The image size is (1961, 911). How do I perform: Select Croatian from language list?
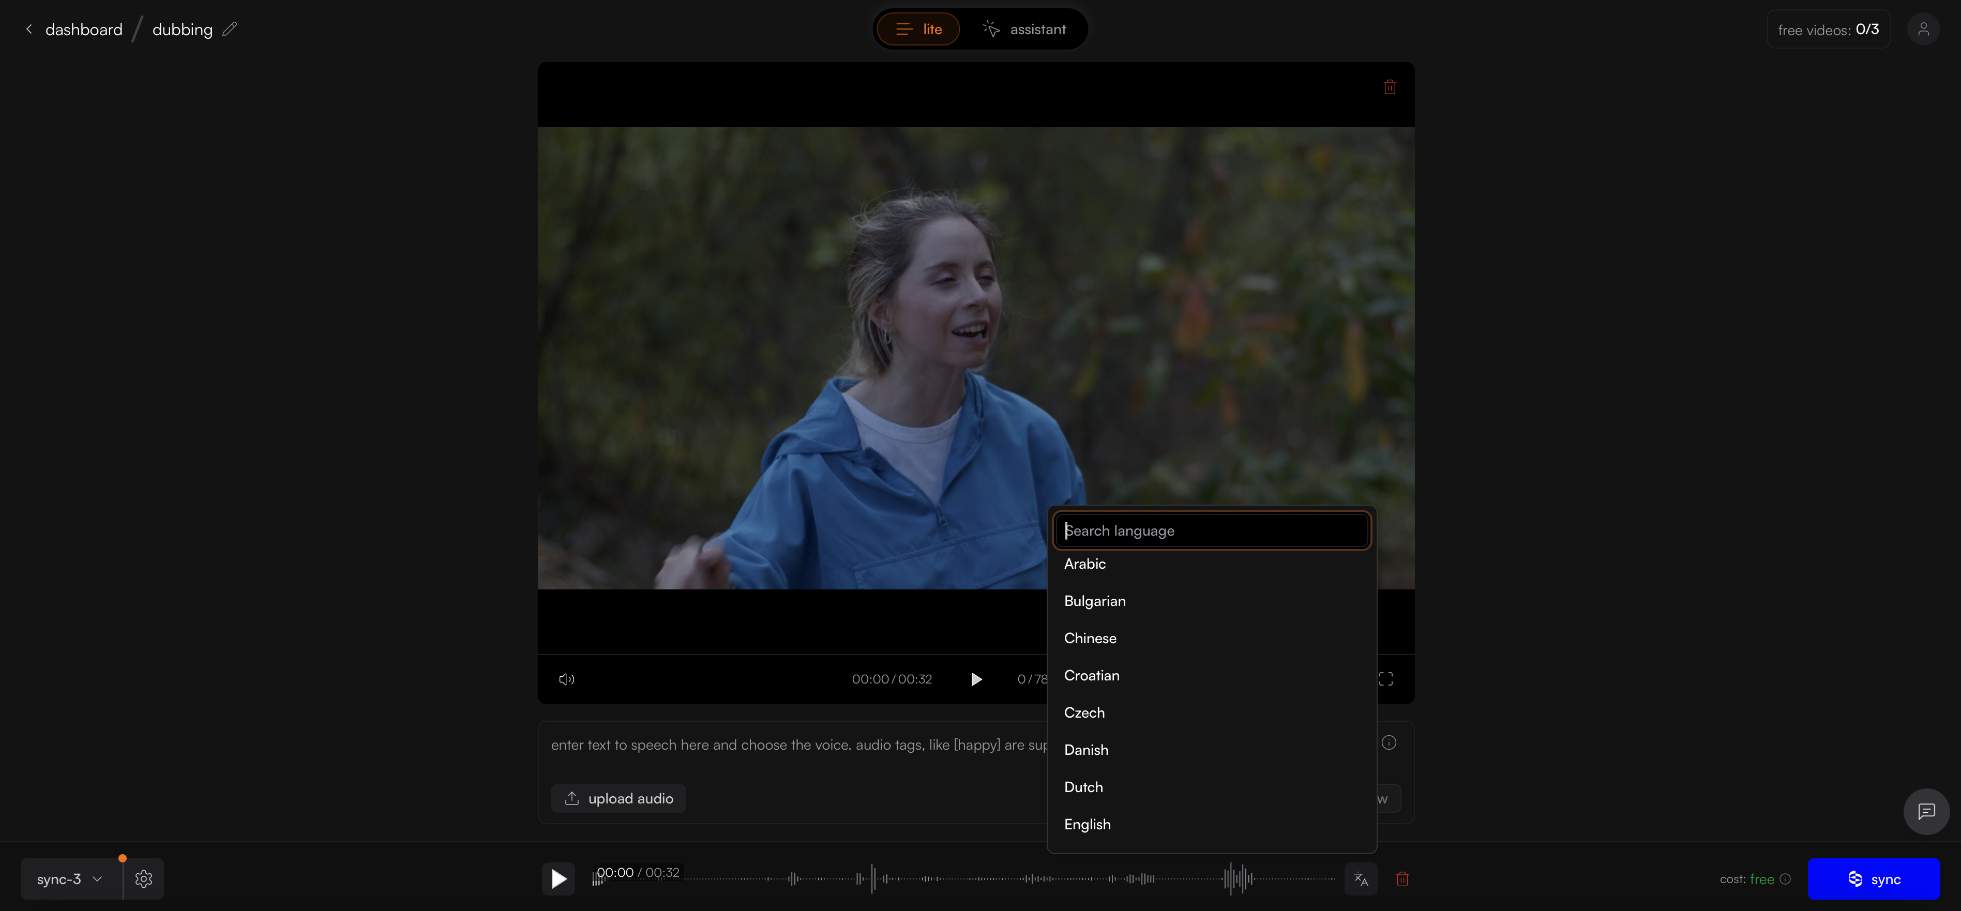1092,675
